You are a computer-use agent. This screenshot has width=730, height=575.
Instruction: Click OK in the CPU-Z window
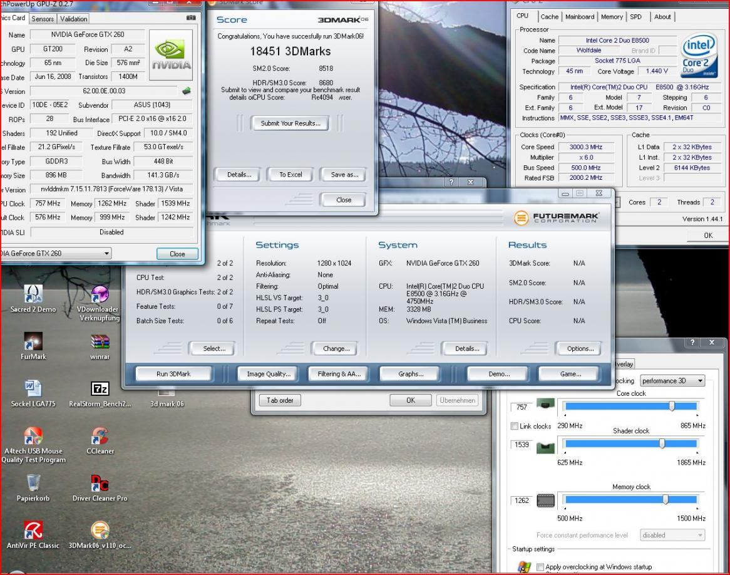tap(708, 236)
